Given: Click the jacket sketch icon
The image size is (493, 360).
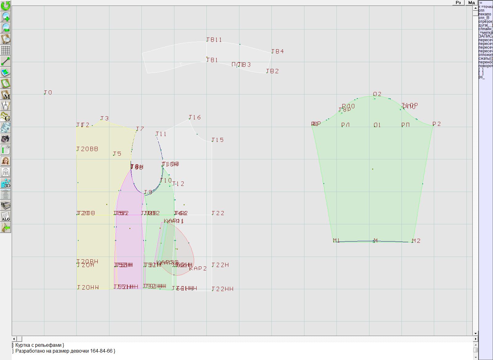Looking at the screenshot, I should tap(6, 172).
